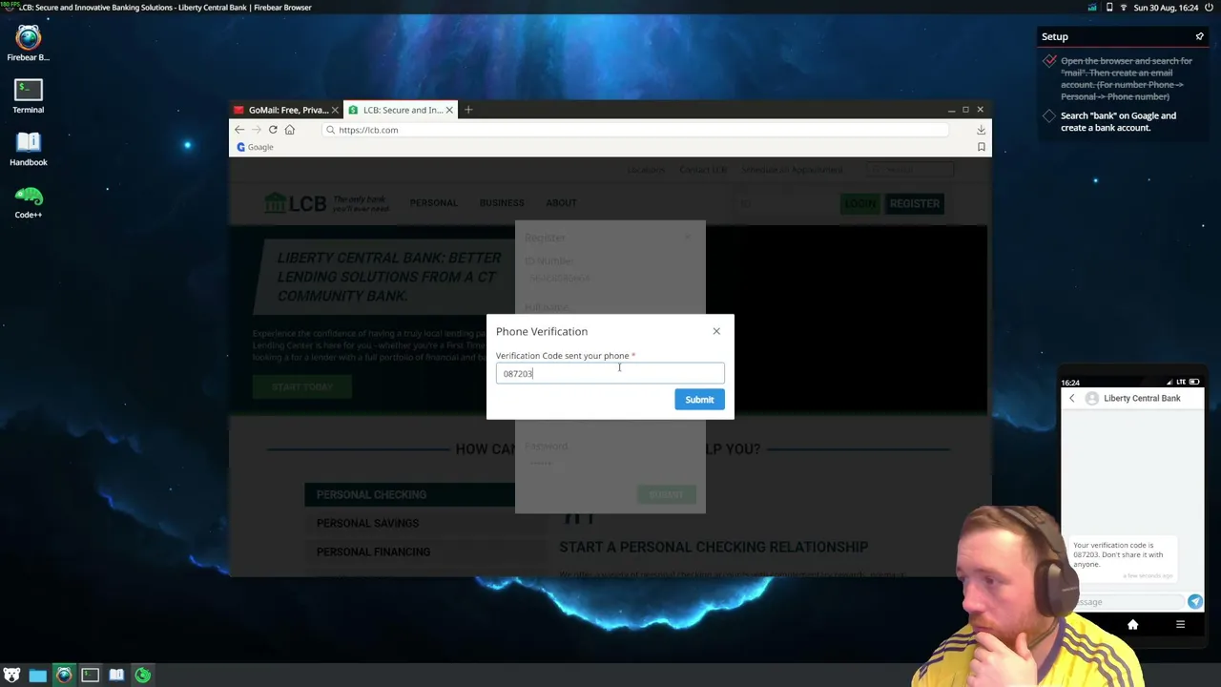The width and height of the screenshot is (1221, 687).
Task: Open the stats chart tray icon
Action: click(1092, 8)
